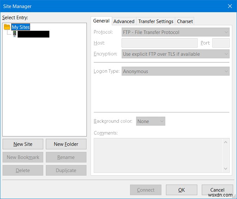Open the Logon Type dropdown

point(175,71)
